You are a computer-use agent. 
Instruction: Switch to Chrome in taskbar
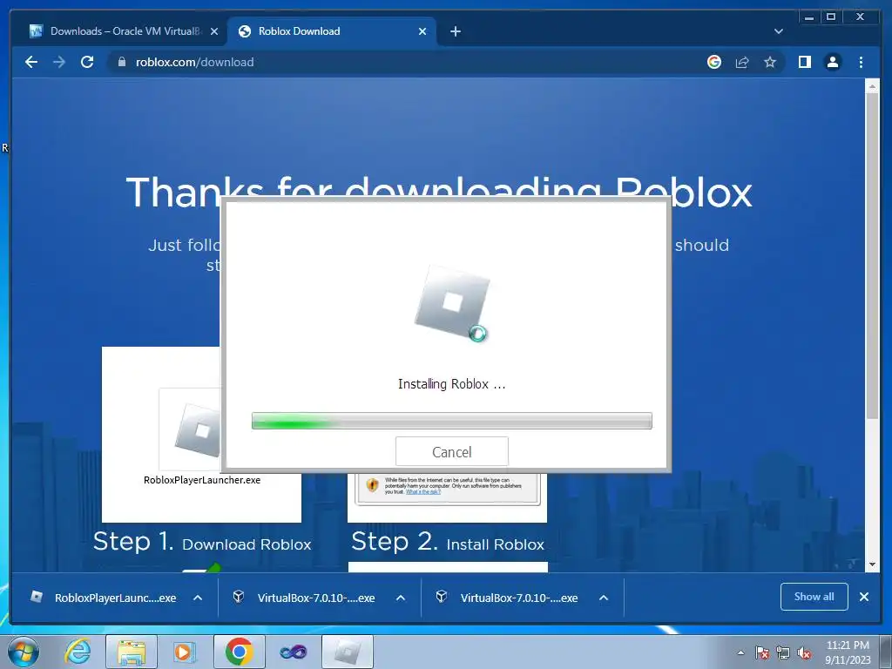point(239,652)
